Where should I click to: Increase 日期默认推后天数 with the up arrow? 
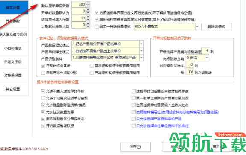88,23
